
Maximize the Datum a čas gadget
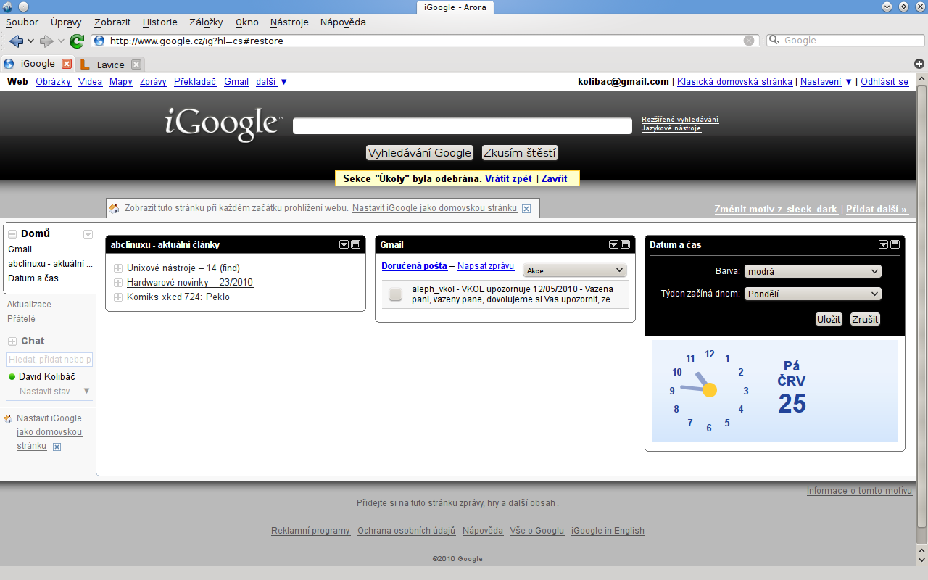point(895,245)
